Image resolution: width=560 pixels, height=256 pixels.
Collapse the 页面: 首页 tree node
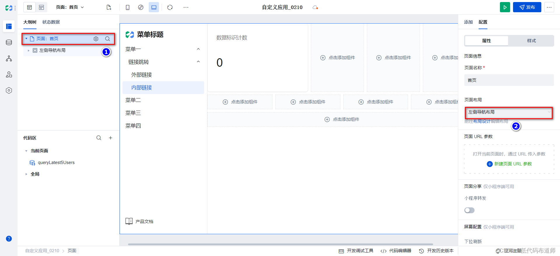coord(26,39)
